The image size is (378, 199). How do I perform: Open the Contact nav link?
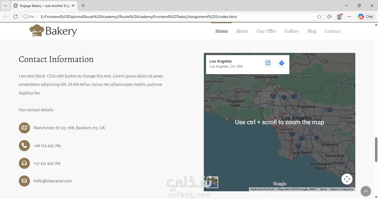pyautogui.click(x=333, y=31)
